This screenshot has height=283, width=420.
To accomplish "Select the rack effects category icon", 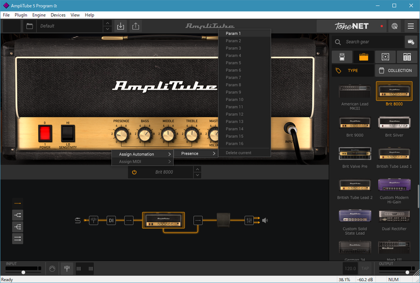I will (x=407, y=57).
